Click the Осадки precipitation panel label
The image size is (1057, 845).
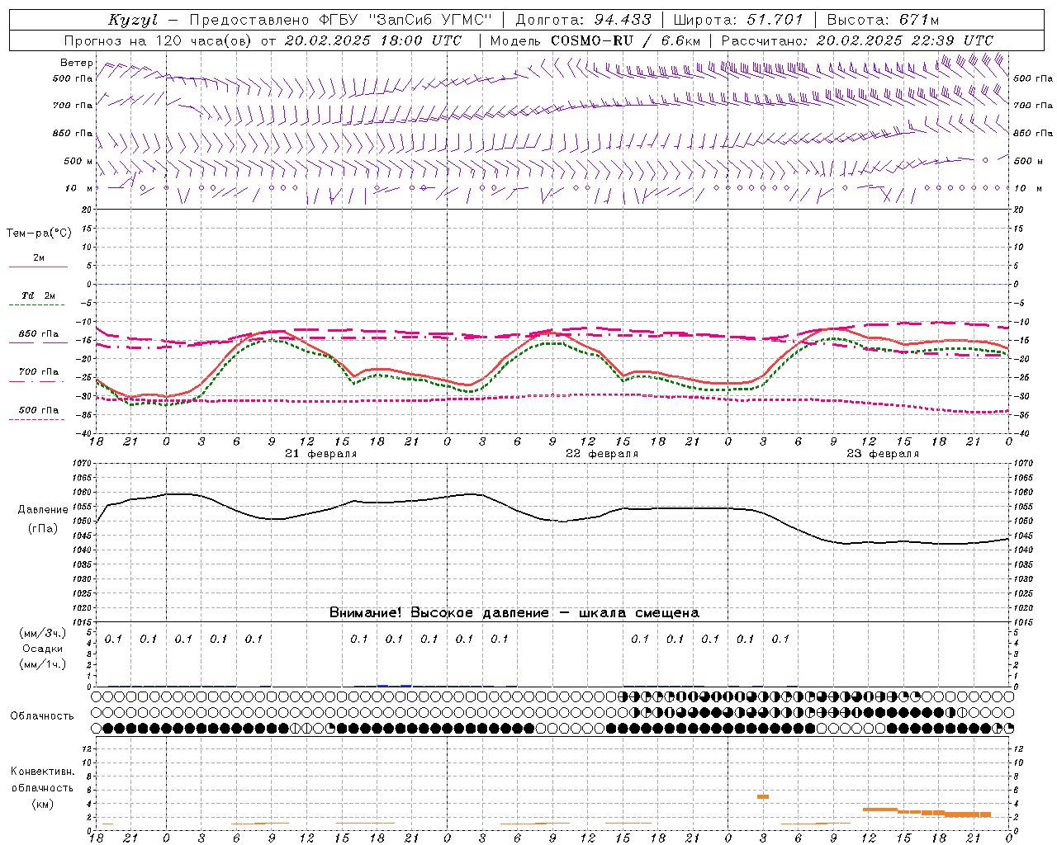click(x=43, y=649)
